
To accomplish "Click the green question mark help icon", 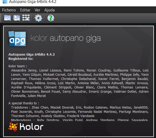I will (x=51, y=18).
